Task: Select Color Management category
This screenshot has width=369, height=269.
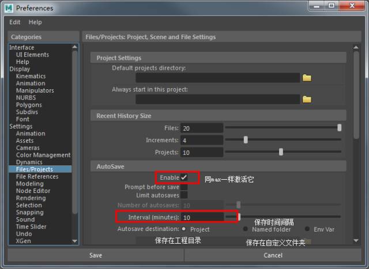Action: point(43,155)
